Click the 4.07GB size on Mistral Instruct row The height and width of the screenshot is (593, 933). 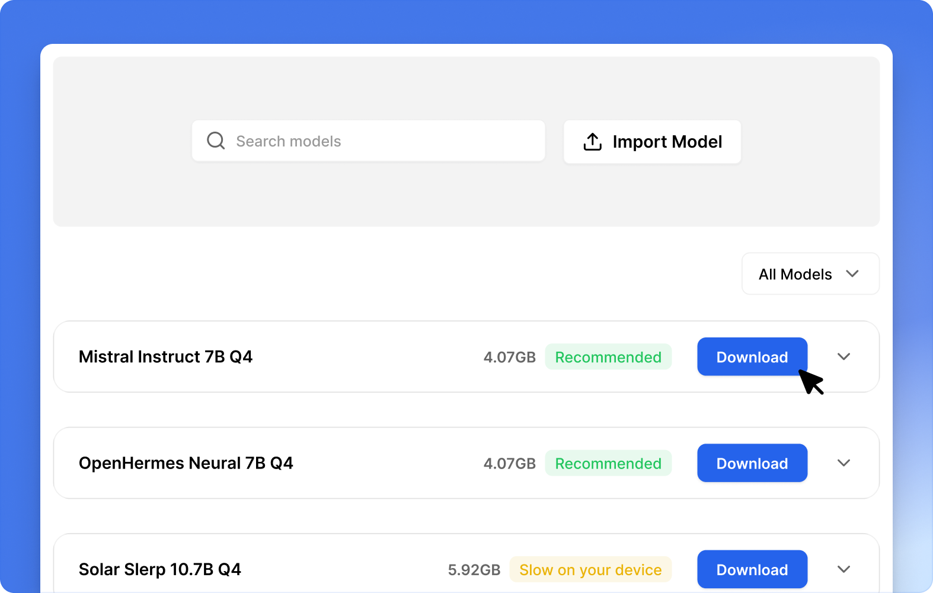(509, 357)
